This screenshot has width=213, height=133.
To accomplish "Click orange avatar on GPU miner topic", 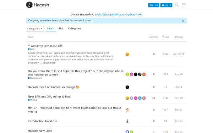I will click(x=127, y=98).
